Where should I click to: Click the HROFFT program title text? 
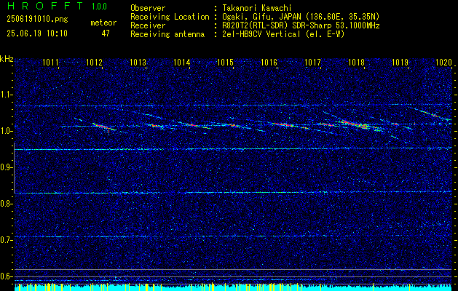46,6
